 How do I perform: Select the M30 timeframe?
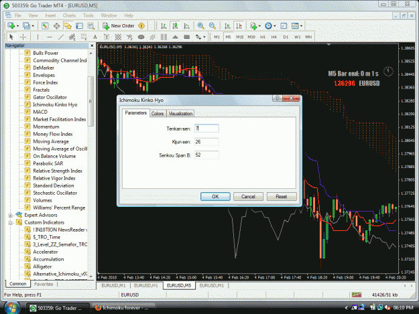click(x=251, y=37)
